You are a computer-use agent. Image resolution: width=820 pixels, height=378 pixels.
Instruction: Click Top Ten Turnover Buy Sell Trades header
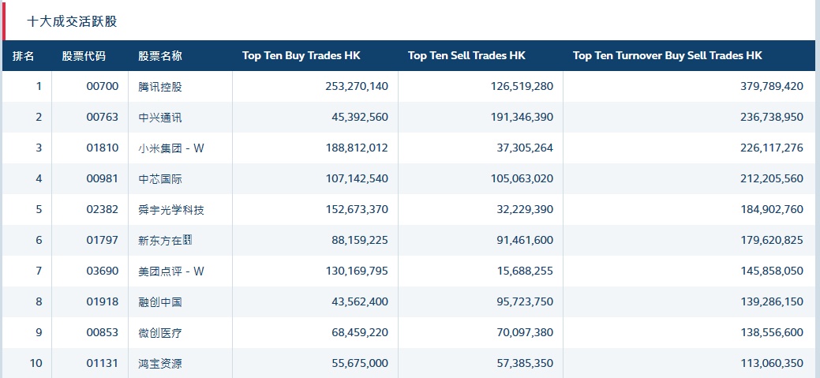pos(668,56)
